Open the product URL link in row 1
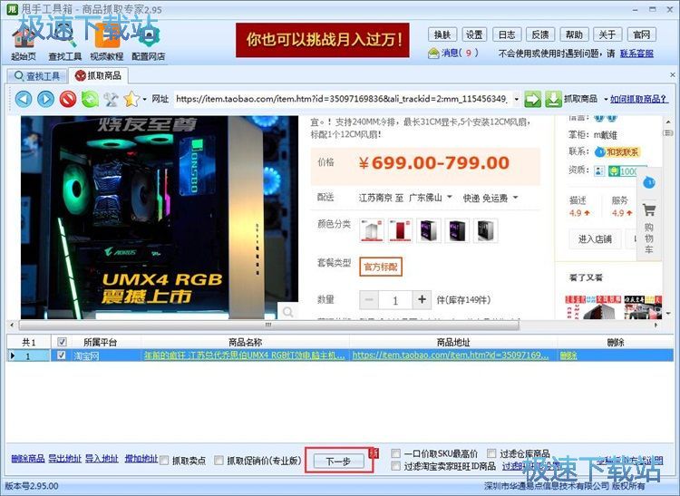This screenshot has width=680, height=496. click(450, 355)
